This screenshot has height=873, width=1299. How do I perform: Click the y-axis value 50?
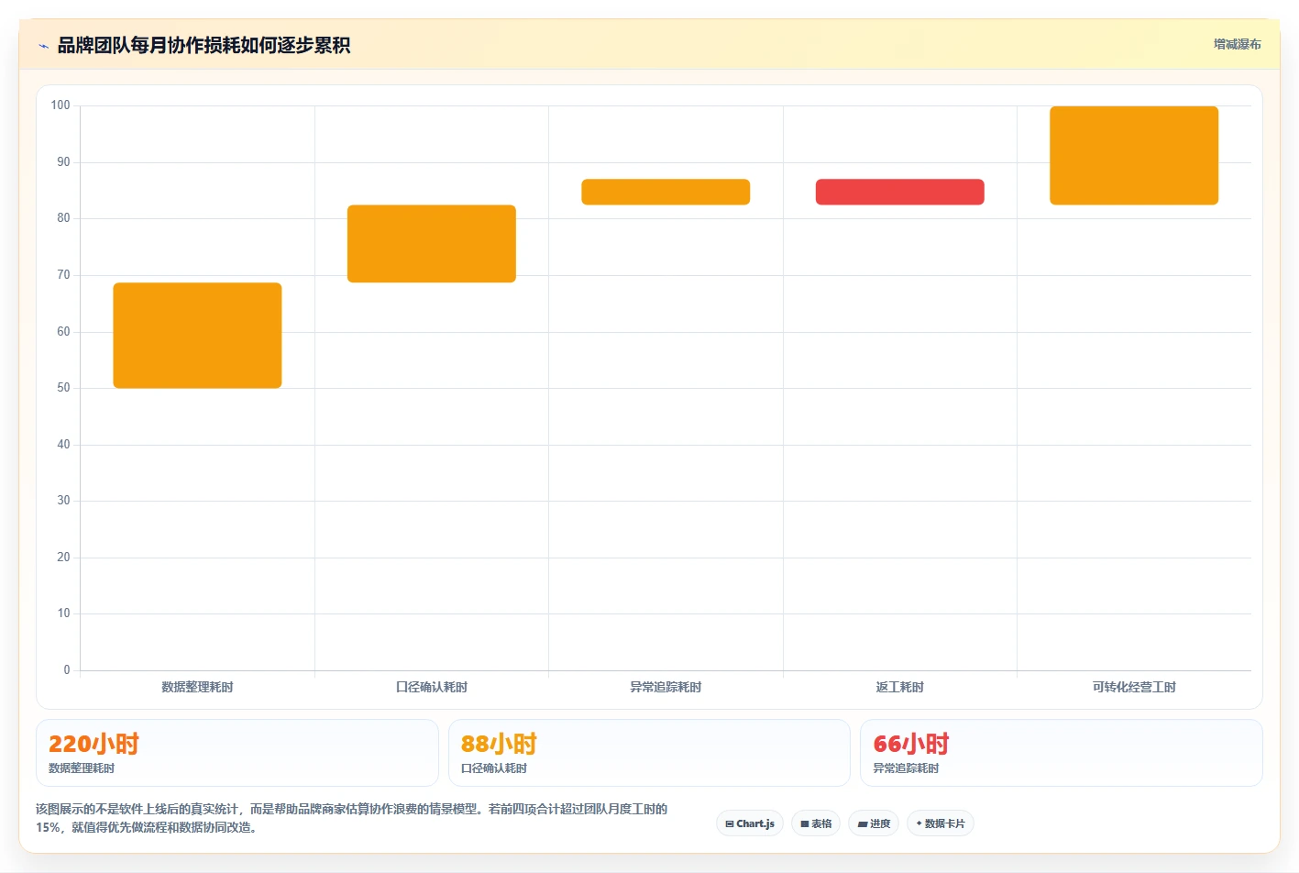[63, 388]
